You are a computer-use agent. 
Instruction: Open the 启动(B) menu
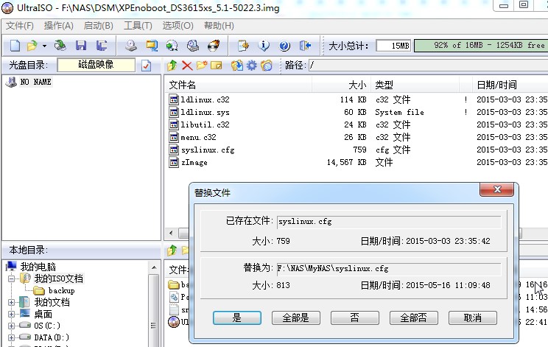pos(99,26)
